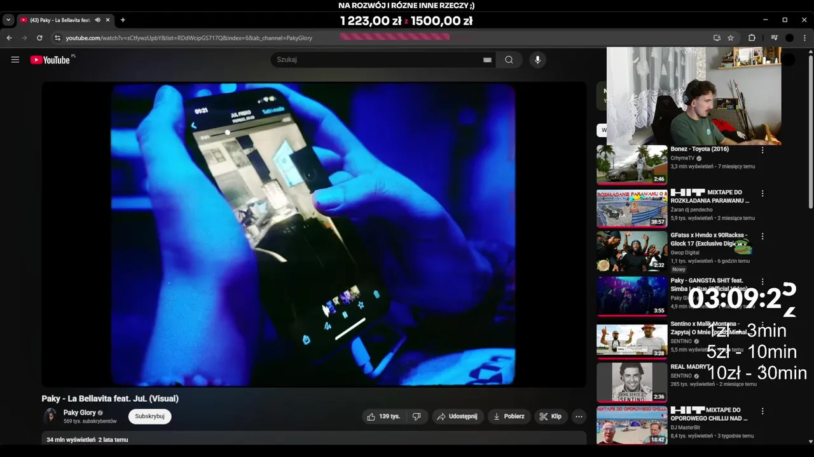Open a new browser tab
Image resolution: width=814 pixels, height=457 pixels.
123,20
